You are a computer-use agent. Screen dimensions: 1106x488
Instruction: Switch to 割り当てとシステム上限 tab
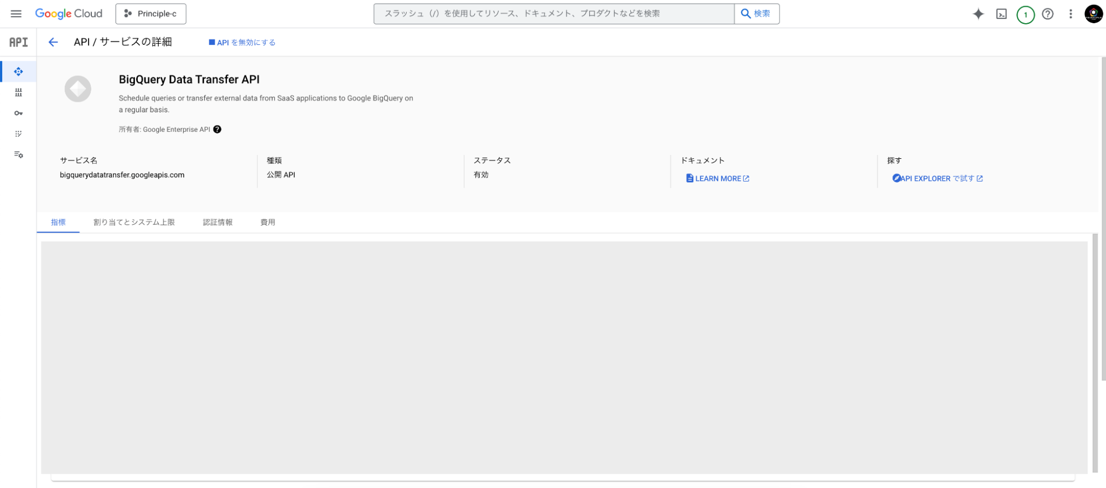pyautogui.click(x=134, y=222)
